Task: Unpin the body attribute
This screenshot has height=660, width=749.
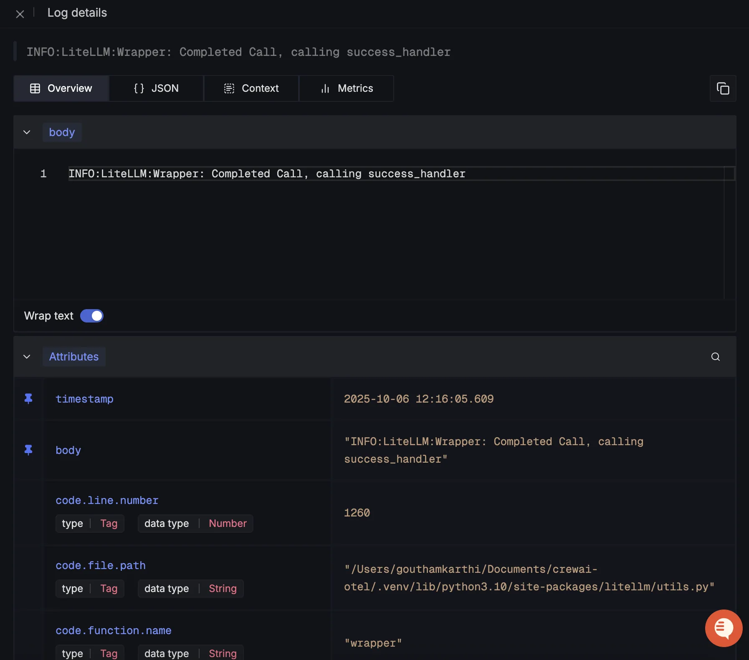Action: coord(28,450)
